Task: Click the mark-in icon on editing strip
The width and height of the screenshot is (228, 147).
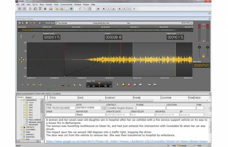Action: tap(22, 85)
